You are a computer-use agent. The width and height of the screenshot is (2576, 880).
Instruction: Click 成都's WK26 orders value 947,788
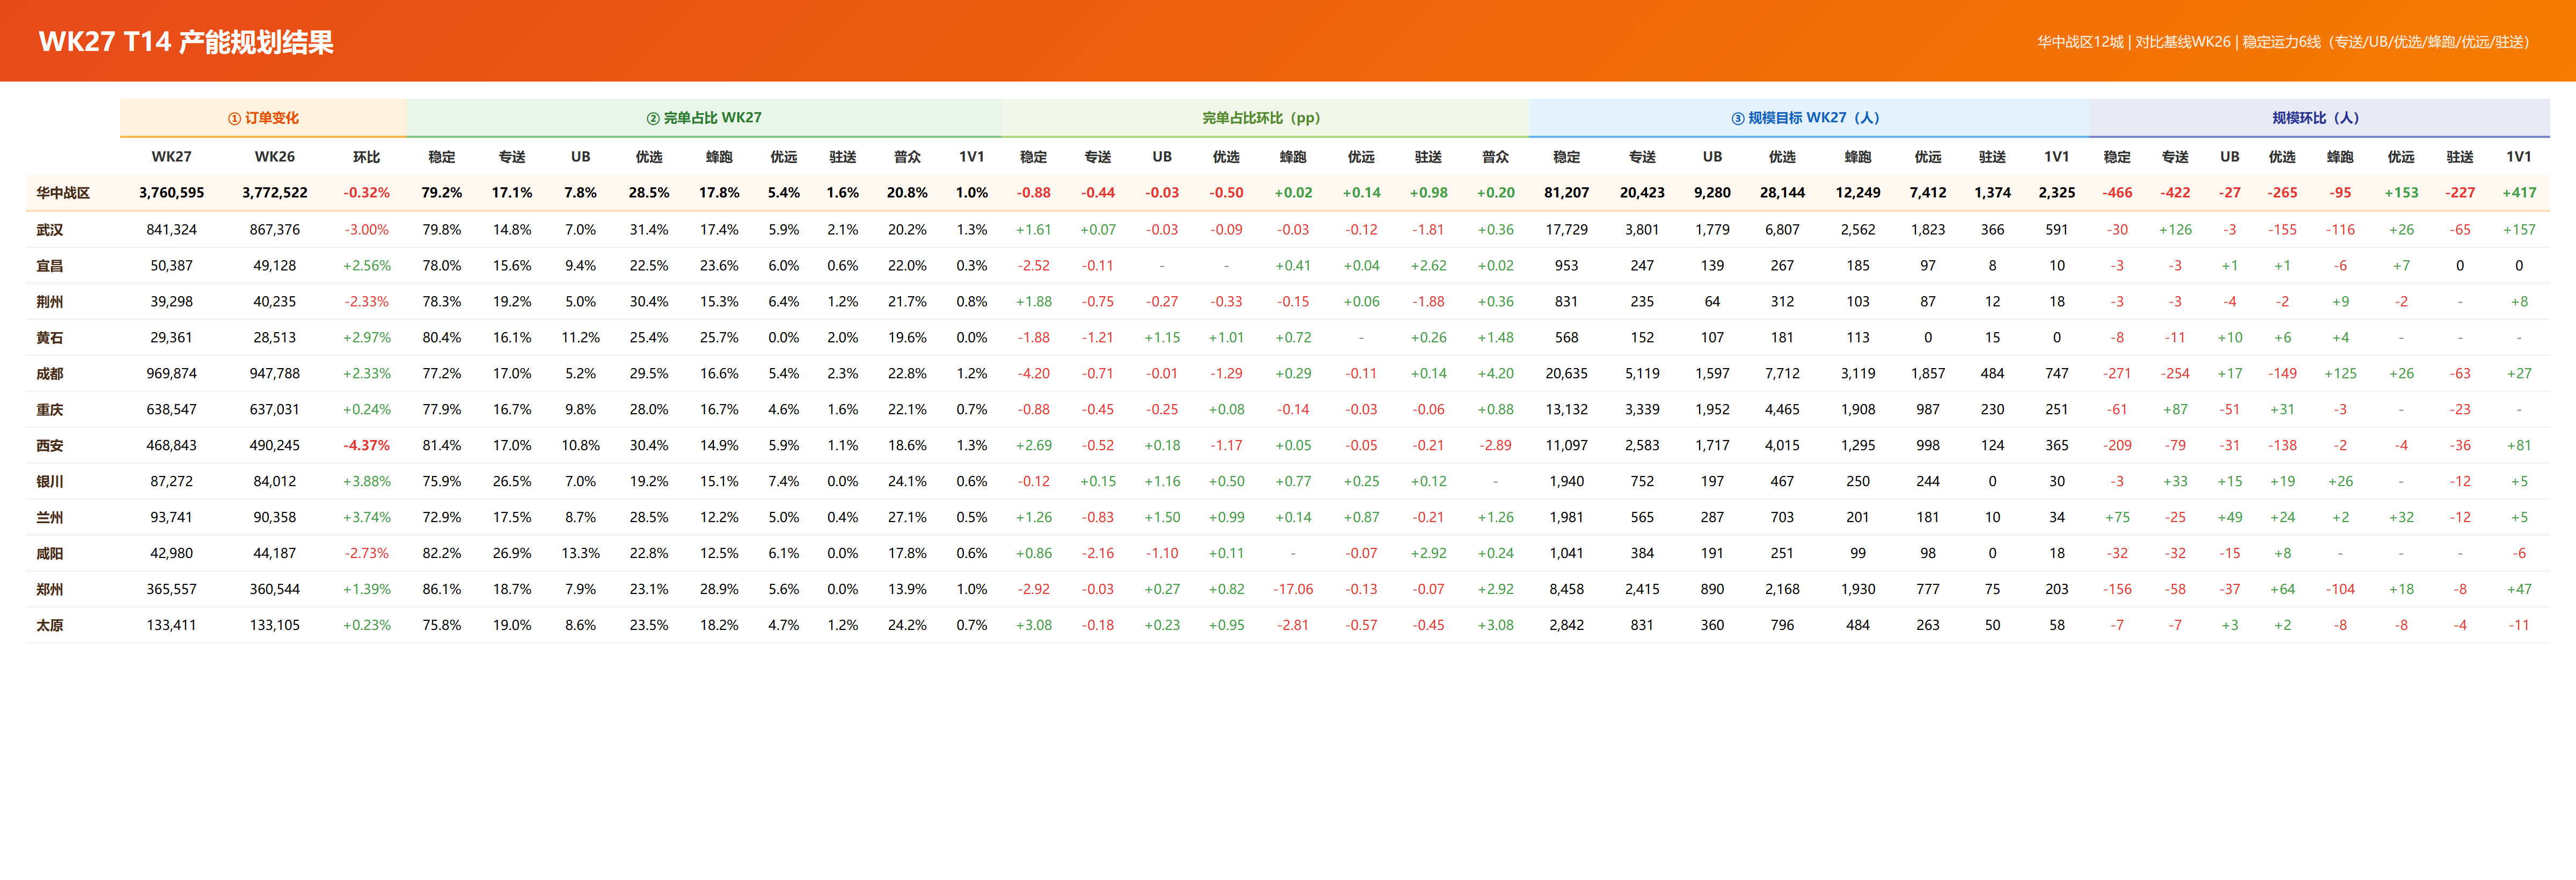(275, 374)
